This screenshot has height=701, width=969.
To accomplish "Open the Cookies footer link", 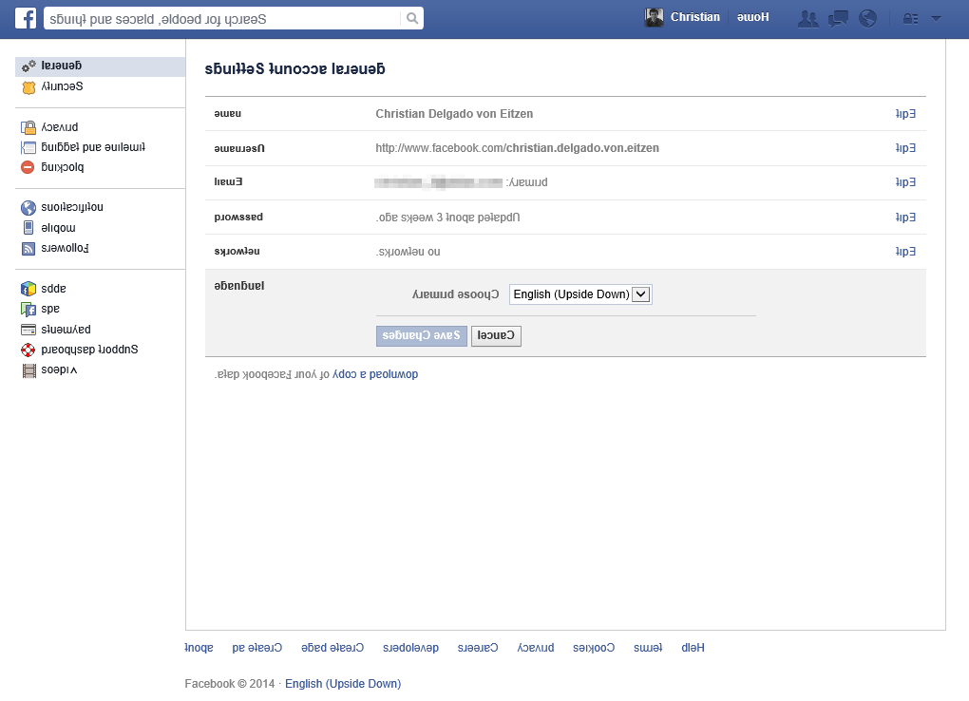I will 594,647.
